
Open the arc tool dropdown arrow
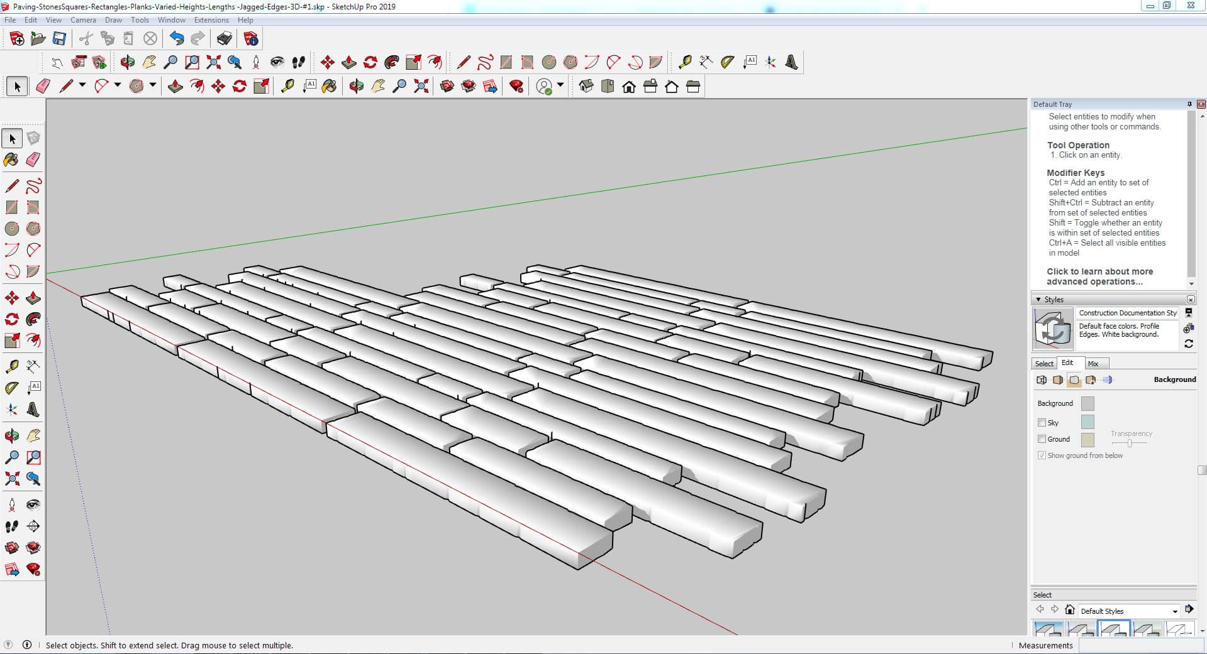117,85
